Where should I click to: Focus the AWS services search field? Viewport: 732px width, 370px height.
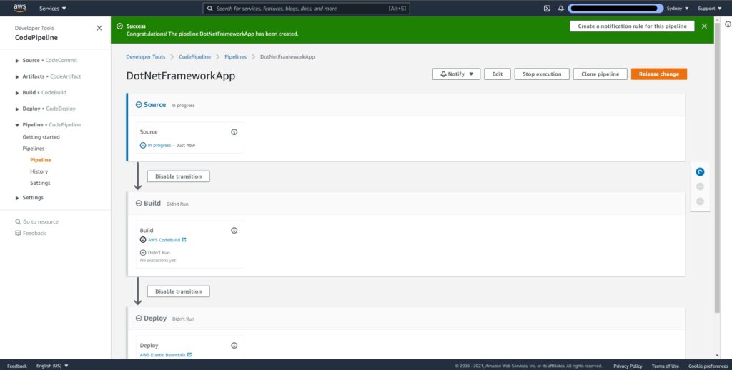coord(306,9)
